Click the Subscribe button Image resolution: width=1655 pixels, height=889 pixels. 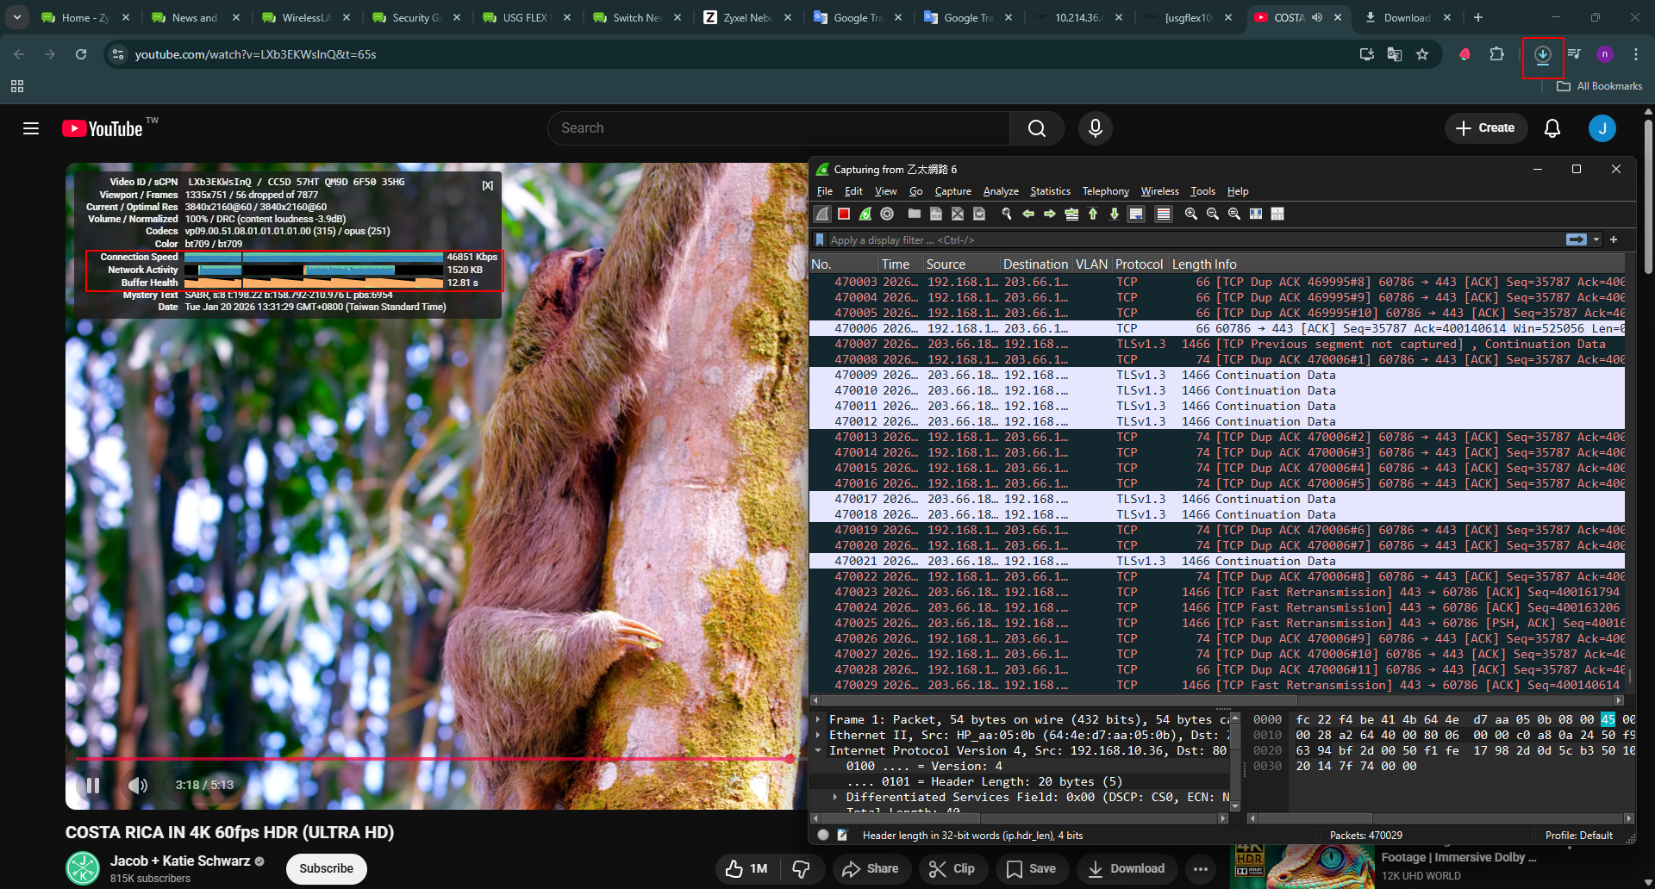coord(326,868)
